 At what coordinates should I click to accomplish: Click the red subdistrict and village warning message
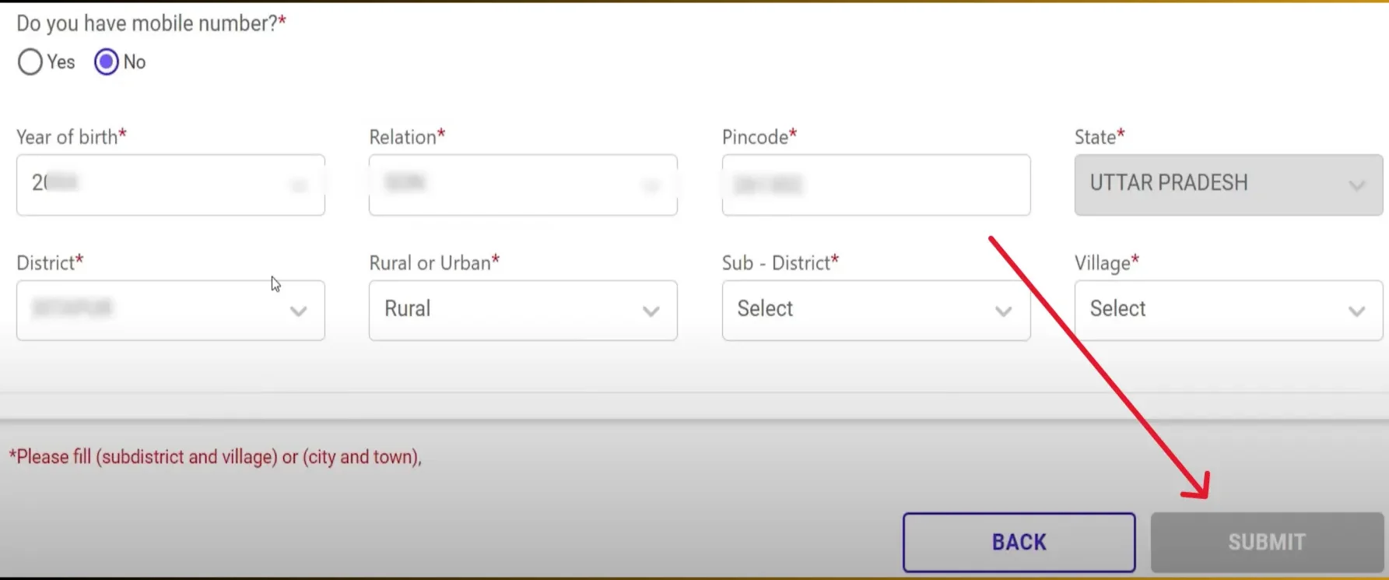click(216, 457)
